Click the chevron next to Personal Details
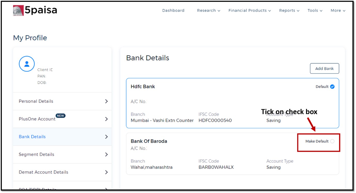Screen dimensions: 356x193 [106, 101]
